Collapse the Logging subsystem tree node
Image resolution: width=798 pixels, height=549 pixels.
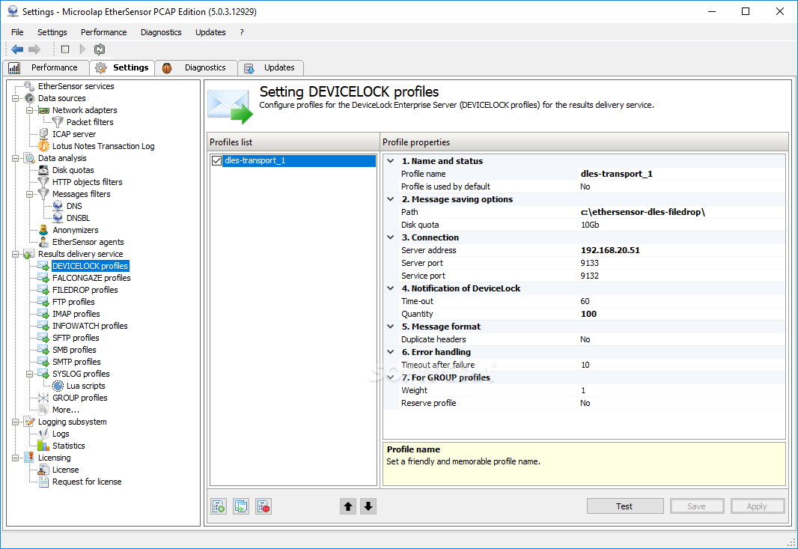(x=15, y=422)
